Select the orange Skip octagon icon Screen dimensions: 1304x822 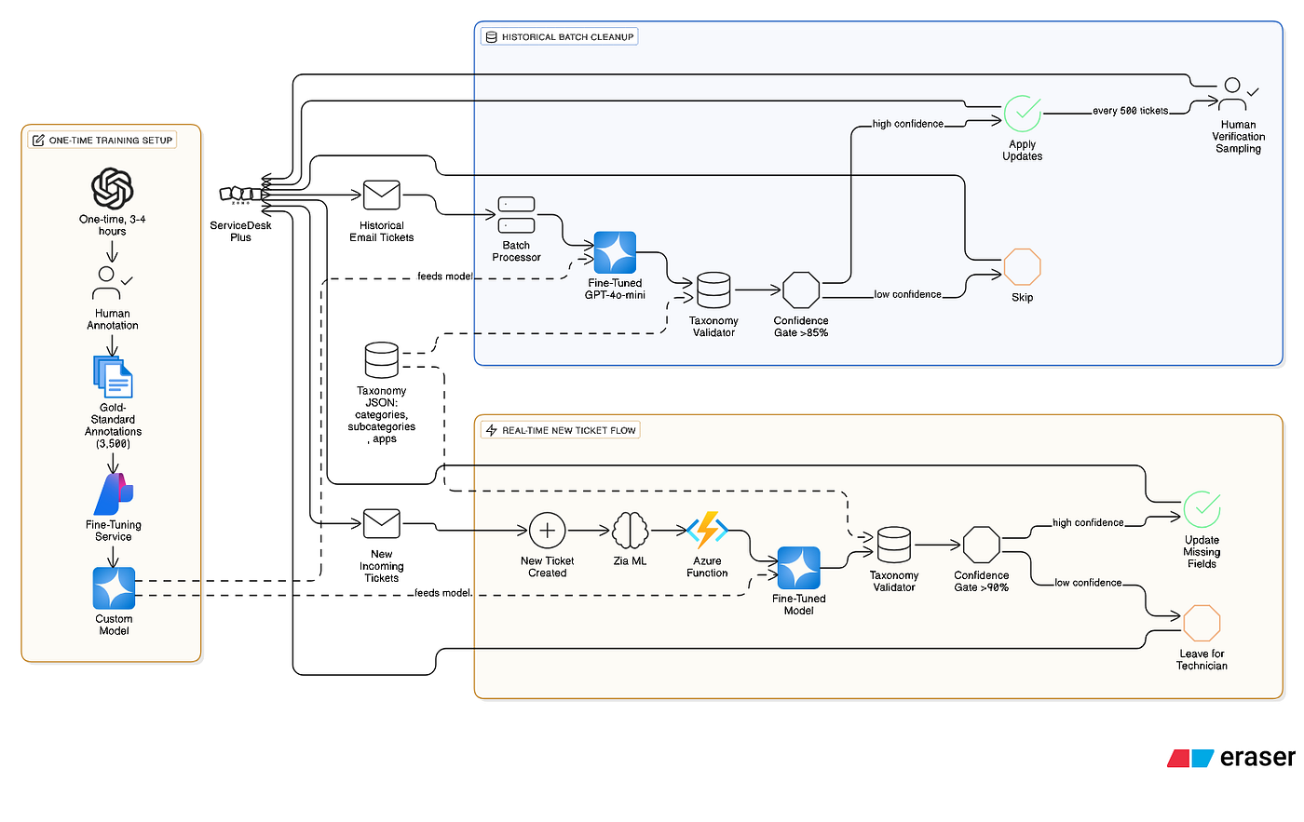tap(1023, 267)
